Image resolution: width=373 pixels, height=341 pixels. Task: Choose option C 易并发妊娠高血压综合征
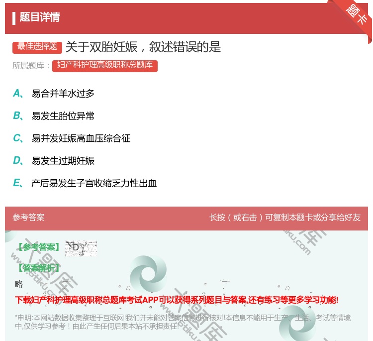[72, 138]
